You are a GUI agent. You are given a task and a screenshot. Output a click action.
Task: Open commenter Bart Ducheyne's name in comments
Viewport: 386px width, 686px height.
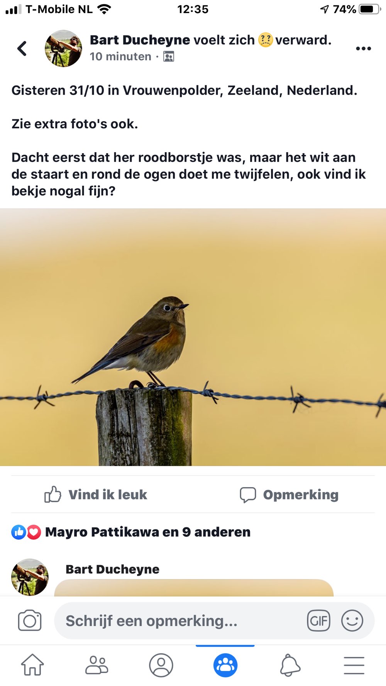(112, 569)
